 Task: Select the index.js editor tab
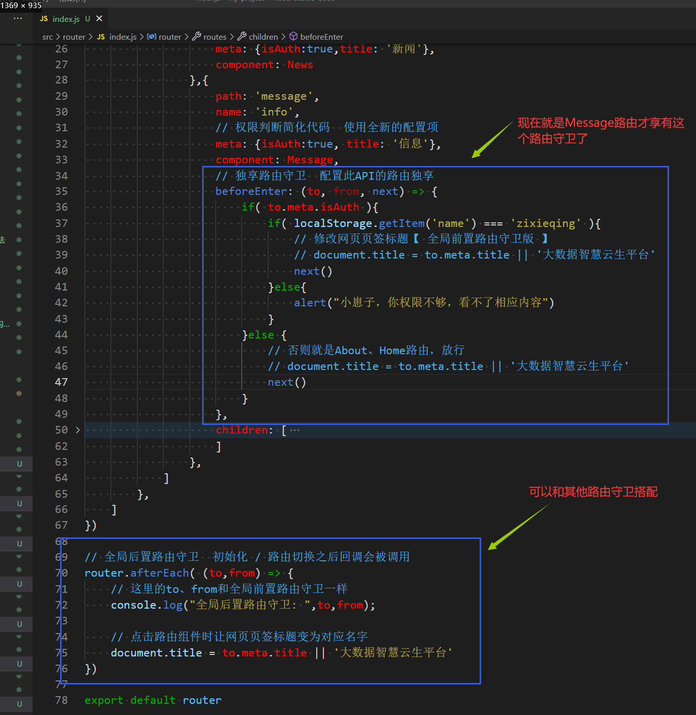71,19
